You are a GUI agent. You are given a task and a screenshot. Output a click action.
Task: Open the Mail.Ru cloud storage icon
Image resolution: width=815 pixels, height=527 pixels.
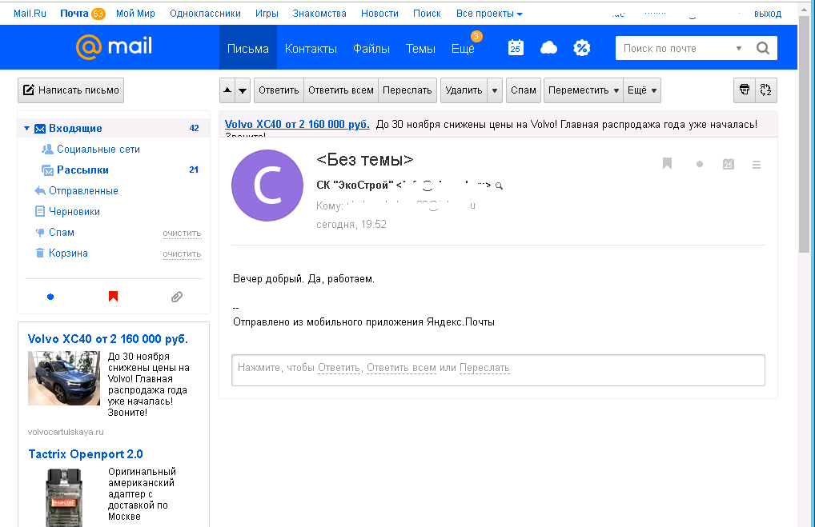coord(548,48)
